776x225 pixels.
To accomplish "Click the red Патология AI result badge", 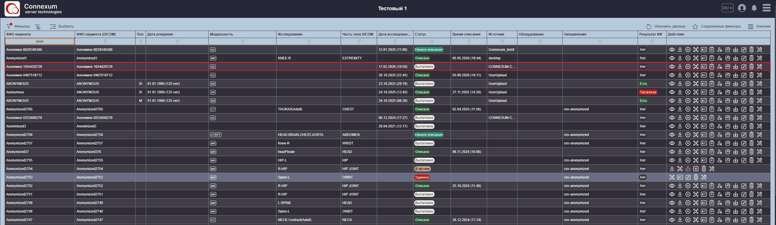I will pyautogui.click(x=648, y=92).
